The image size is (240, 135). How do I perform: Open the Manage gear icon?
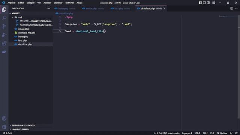click(4, 127)
